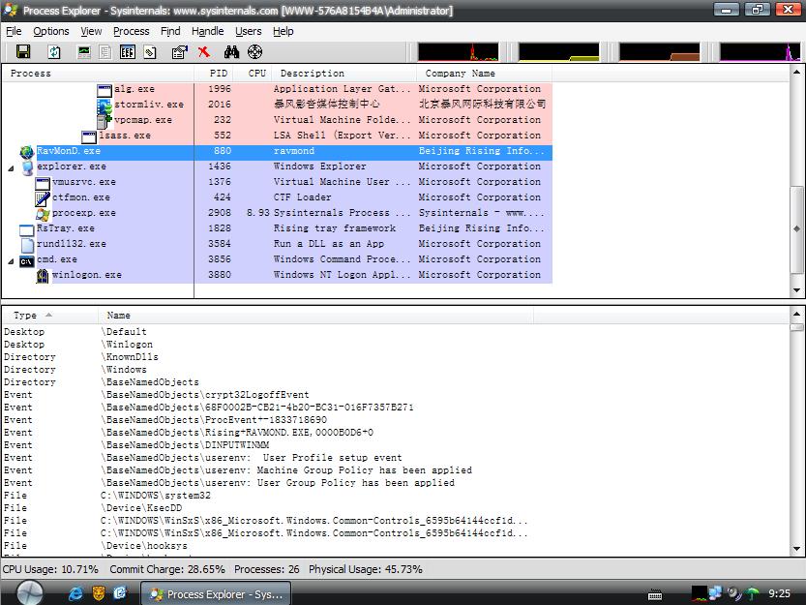806x605 pixels.
Task: Click the Properties toolbar icon
Action: (179, 52)
